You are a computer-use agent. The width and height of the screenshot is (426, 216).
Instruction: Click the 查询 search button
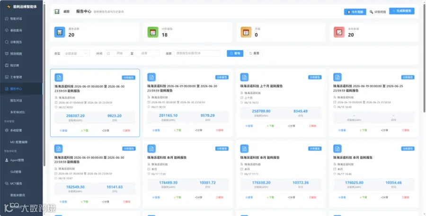[235, 53]
